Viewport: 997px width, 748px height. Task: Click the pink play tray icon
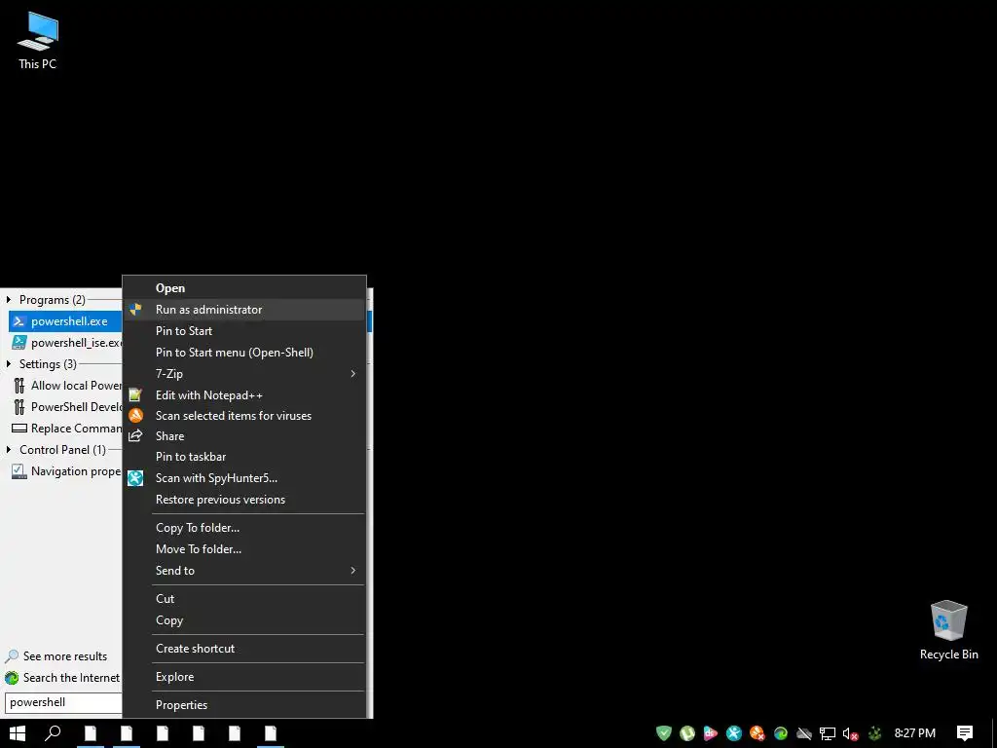[x=710, y=733]
